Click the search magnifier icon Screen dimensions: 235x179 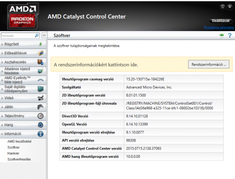pos(37,36)
